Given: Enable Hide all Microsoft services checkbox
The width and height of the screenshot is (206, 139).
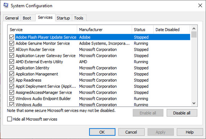Looking at the screenshot, I should (10, 119).
